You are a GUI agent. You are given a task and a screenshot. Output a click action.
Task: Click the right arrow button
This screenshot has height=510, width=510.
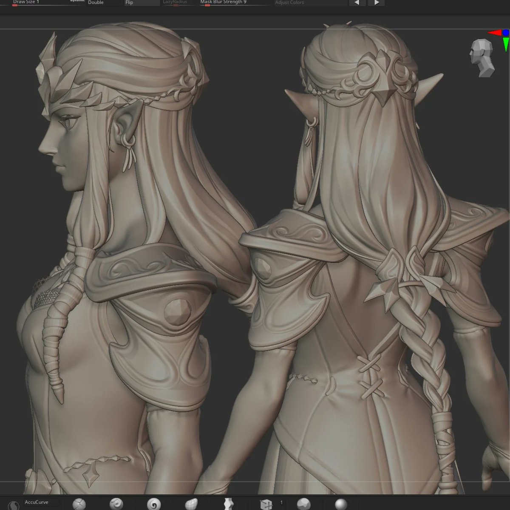point(377,3)
